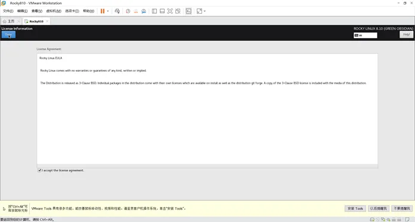Click the message log status bar icon

pos(407,220)
